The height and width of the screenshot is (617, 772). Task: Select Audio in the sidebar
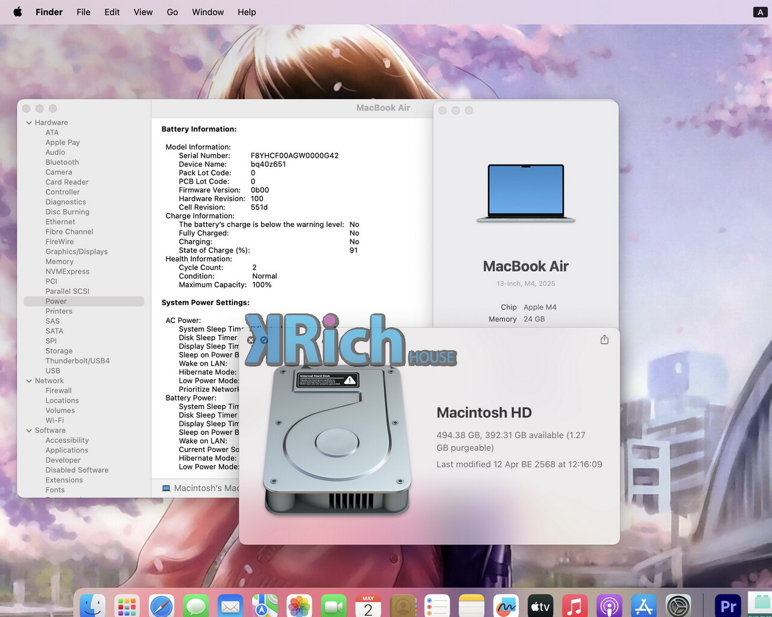click(55, 152)
